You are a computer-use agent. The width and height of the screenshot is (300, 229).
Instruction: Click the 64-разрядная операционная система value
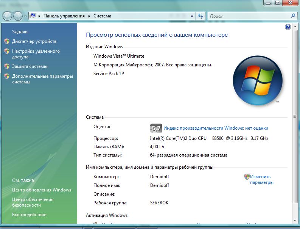point(189,155)
